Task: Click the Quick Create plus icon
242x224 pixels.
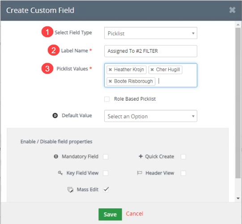Action: [140, 156]
